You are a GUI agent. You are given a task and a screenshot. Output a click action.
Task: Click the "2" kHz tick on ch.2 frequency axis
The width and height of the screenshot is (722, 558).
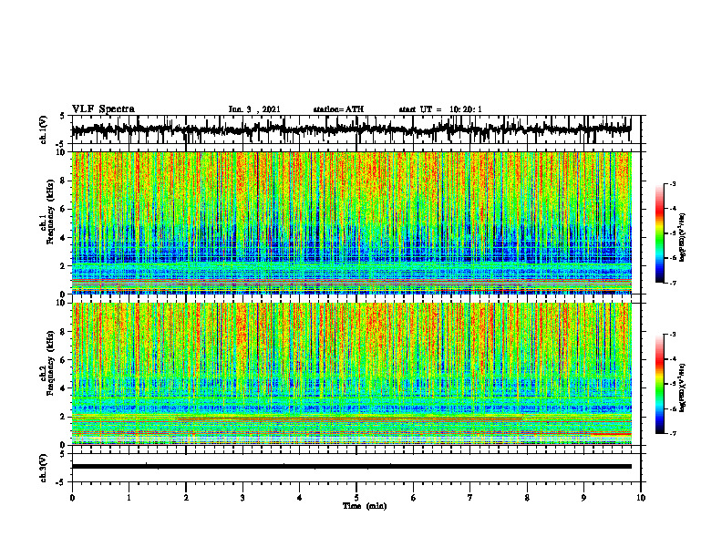pyautogui.click(x=65, y=417)
